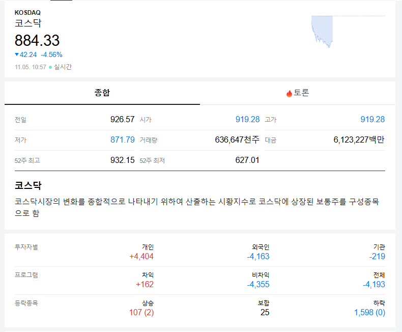Click the 코스닥 index description paragraph

tap(197, 207)
